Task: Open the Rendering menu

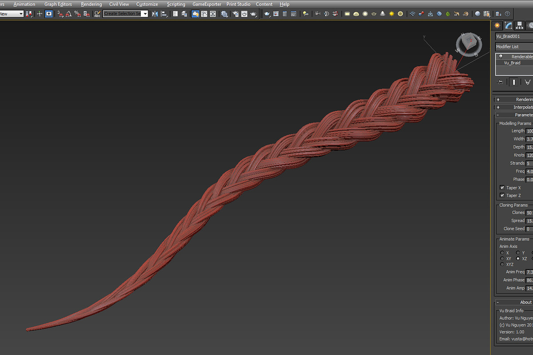Action: point(91,4)
